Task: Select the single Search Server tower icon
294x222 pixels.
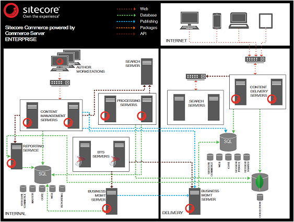Action: [x=147, y=72]
